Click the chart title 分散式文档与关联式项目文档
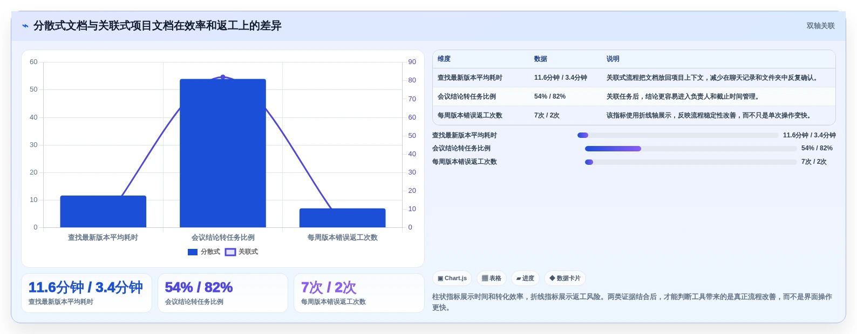Viewport: 857px width, 334px height. (x=158, y=26)
